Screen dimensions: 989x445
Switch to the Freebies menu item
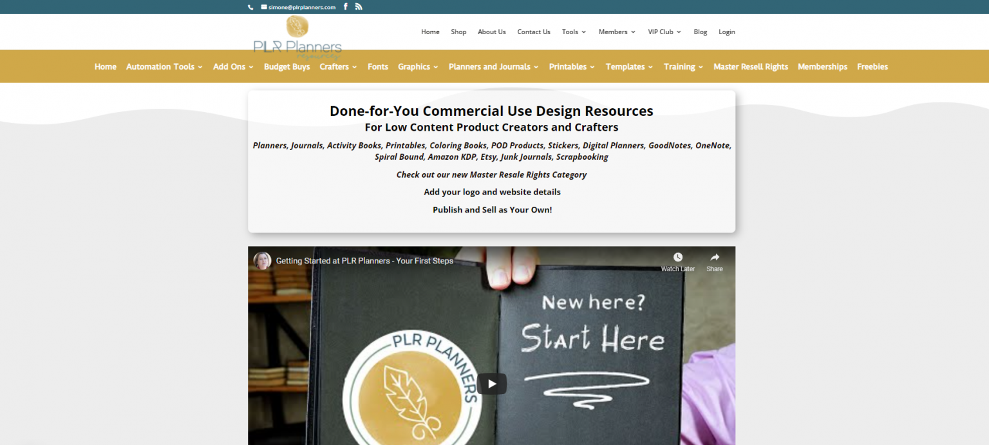click(872, 66)
